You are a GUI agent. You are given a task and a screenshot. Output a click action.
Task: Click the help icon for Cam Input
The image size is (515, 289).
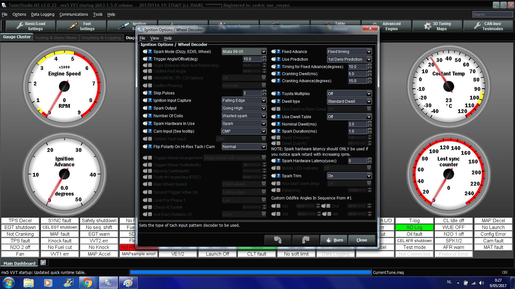[150, 131]
